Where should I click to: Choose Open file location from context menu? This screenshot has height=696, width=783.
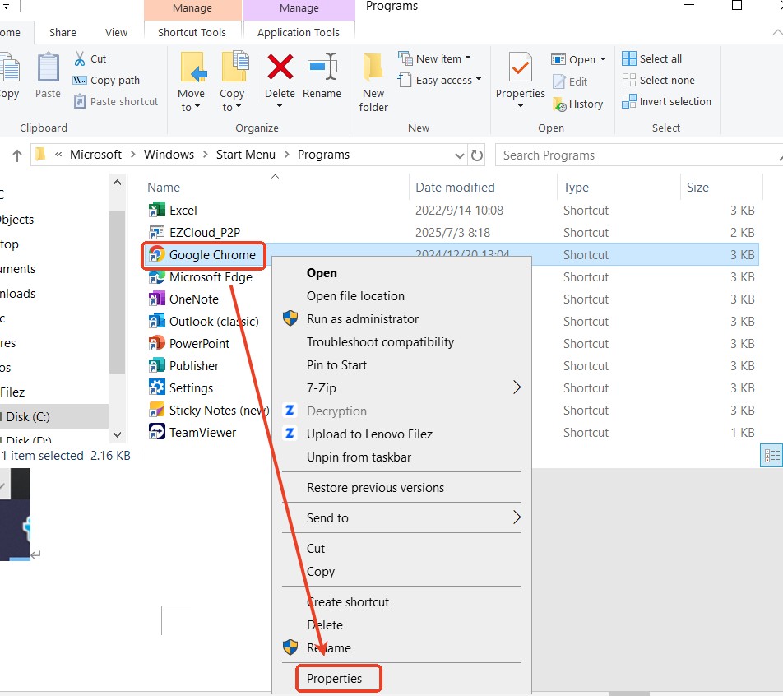(355, 296)
